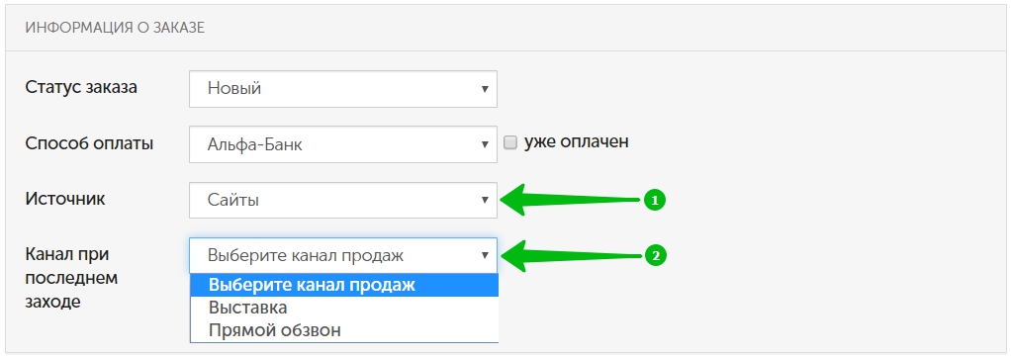Click the Канал при последнем заходе label
The width and height of the screenshot is (1011, 357).
coord(71,278)
